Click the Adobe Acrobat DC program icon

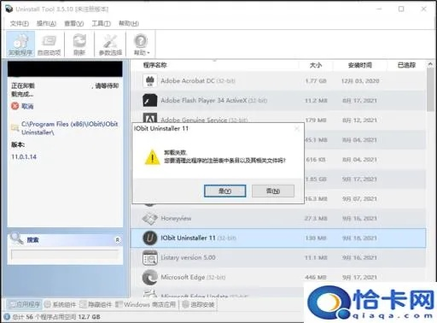coord(149,81)
